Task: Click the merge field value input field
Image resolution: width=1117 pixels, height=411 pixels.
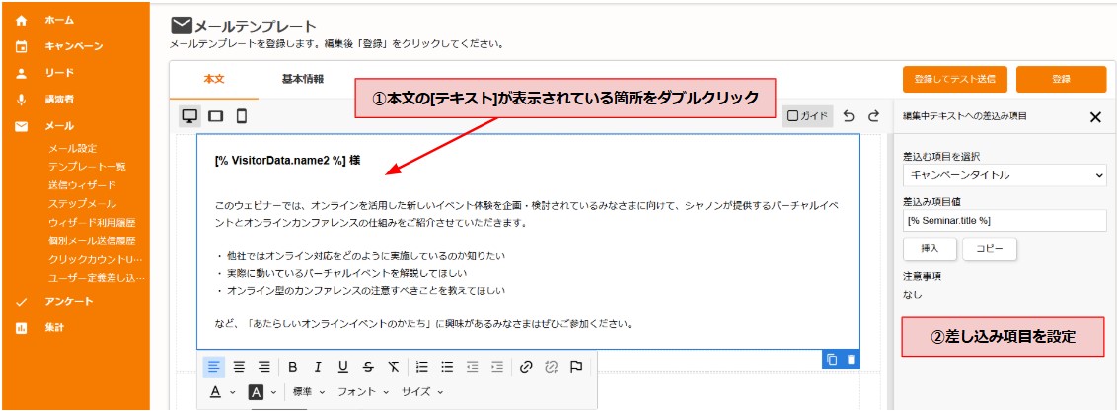Action: [1005, 221]
